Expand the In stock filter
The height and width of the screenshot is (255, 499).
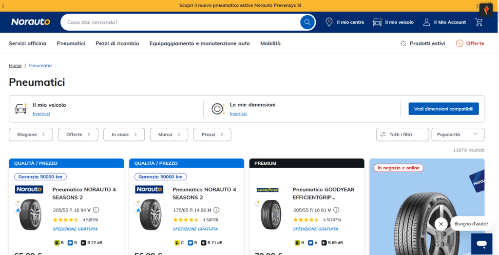(x=124, y=135)
